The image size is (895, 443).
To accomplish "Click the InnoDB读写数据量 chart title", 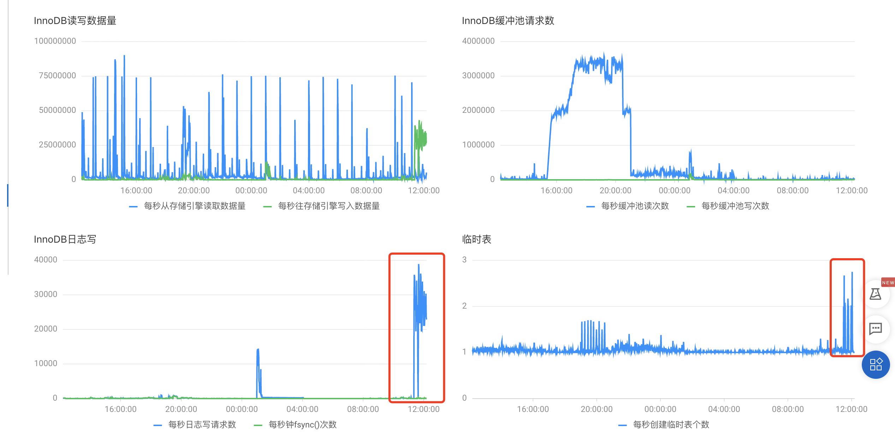I will 75,21.
